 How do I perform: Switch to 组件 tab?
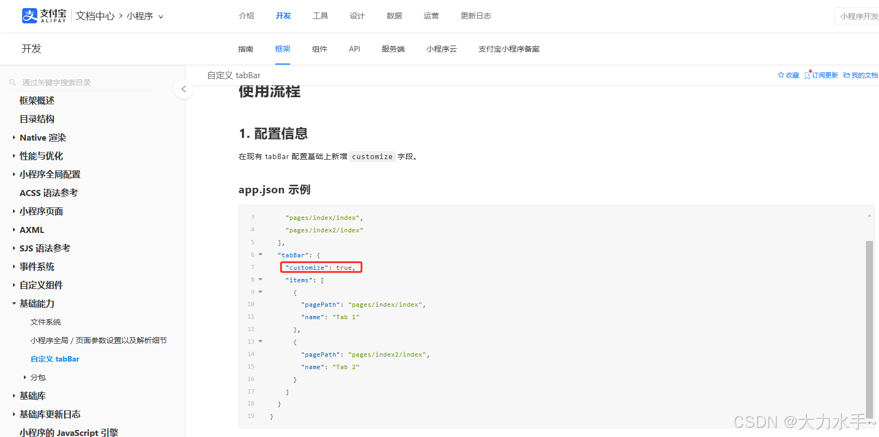pos(320,49)
